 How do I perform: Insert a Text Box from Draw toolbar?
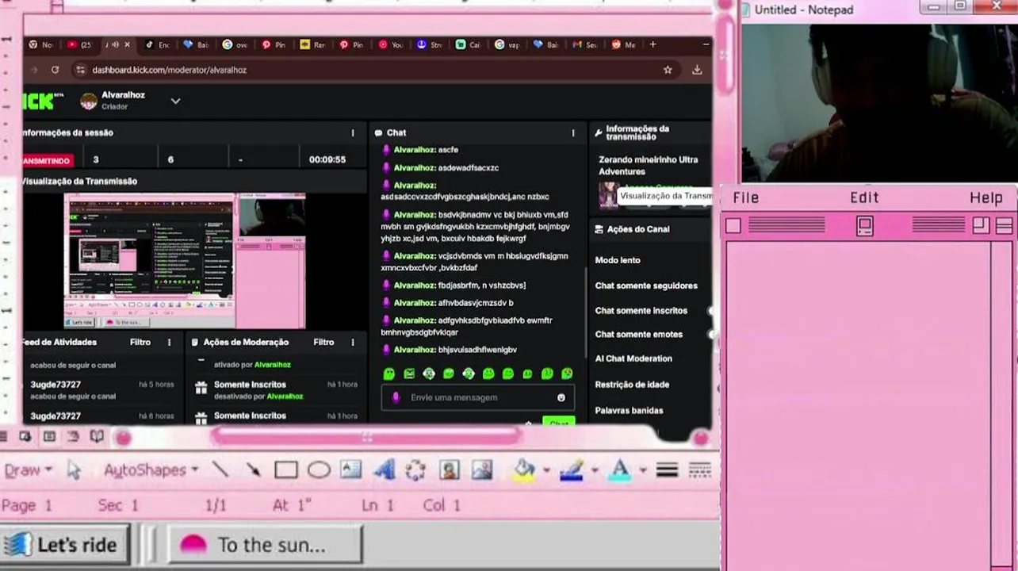pyautogui.click(x=351, y=469)
